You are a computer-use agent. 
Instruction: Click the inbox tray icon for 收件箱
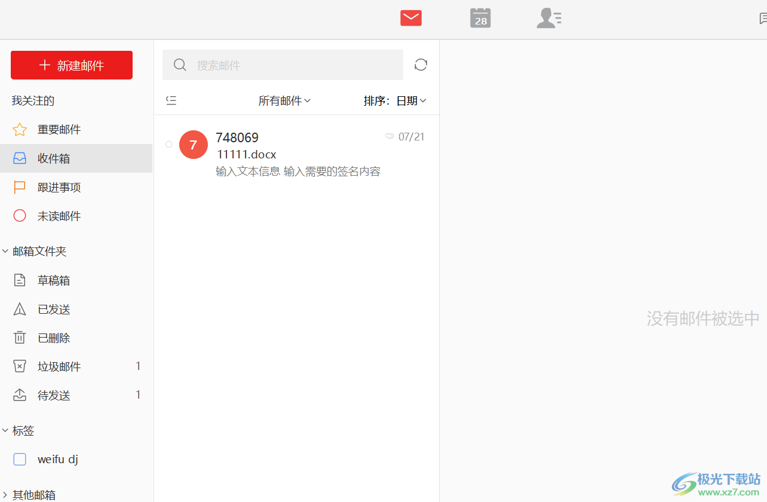tap(20, 158)
